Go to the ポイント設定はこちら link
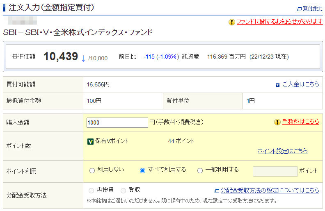The image size is (325, 211). [x=282, y=151]
